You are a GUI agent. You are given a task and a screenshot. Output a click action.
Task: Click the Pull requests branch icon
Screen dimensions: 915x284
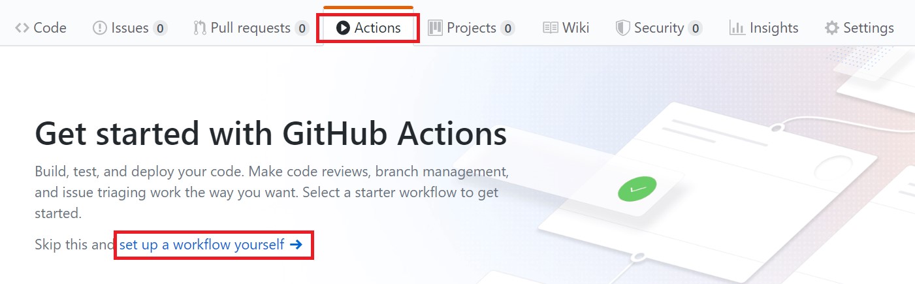(x=200, y=28)
